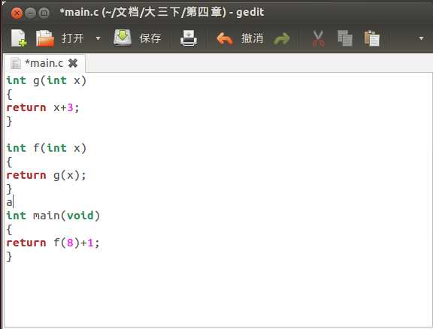Close the gedit window with the red button
Image resolution: width=433 pixels, height=329 pixels.
pyautogui.click(x=17, y=13)
